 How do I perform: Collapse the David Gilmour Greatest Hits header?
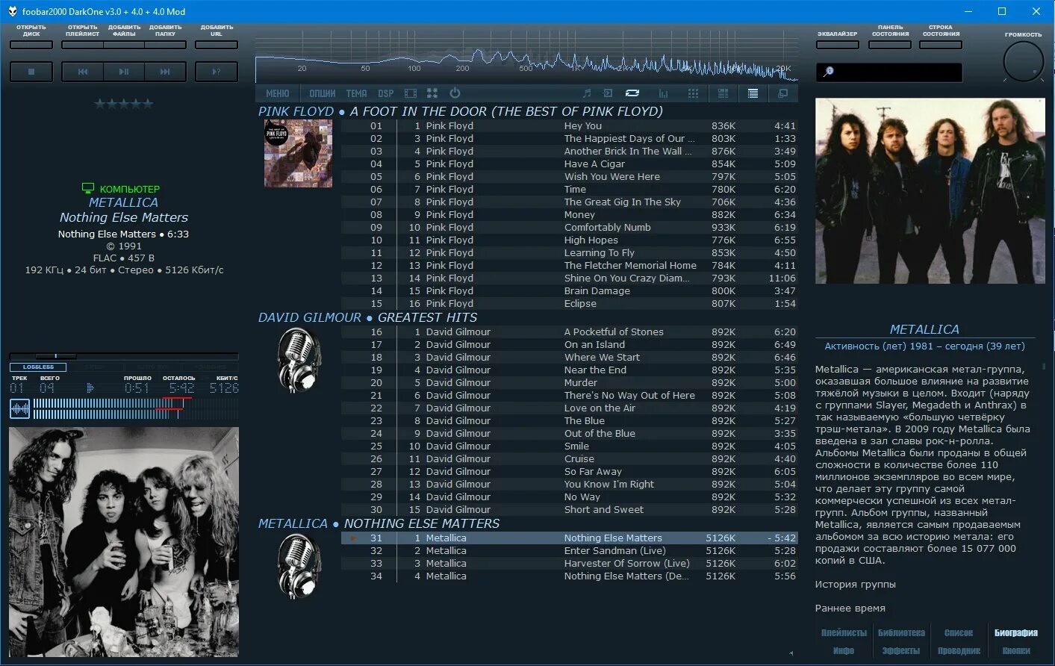click(368, 317)
